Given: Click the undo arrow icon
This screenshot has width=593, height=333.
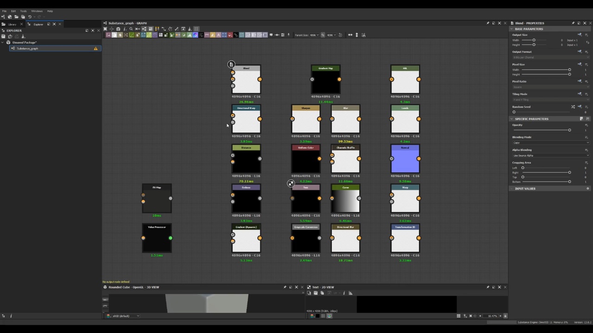Looking at the screenshot, I should pyautogui.click(x=30, y=17).
